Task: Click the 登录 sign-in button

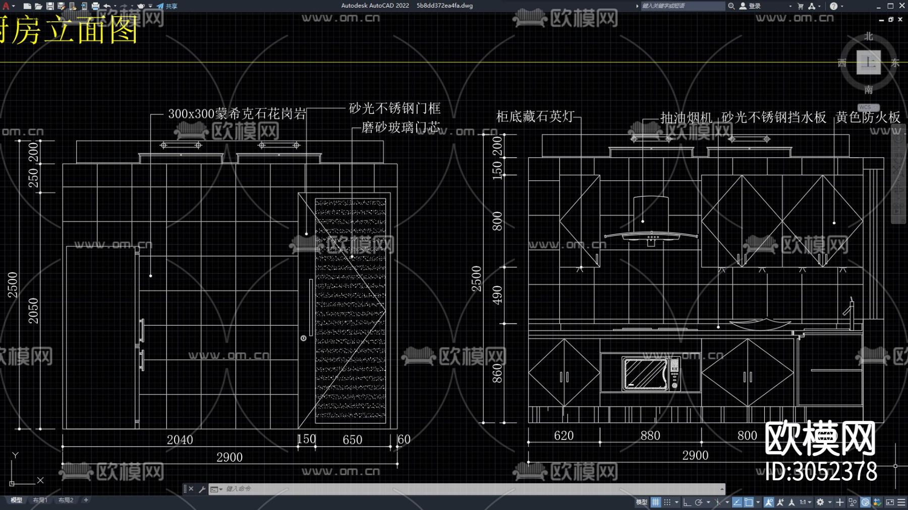Action: coord(750,6)
